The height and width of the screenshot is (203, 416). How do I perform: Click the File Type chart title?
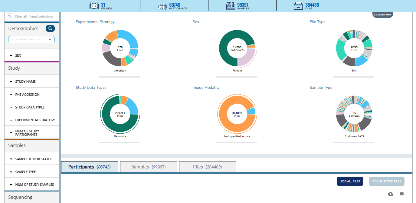[318, 22]
